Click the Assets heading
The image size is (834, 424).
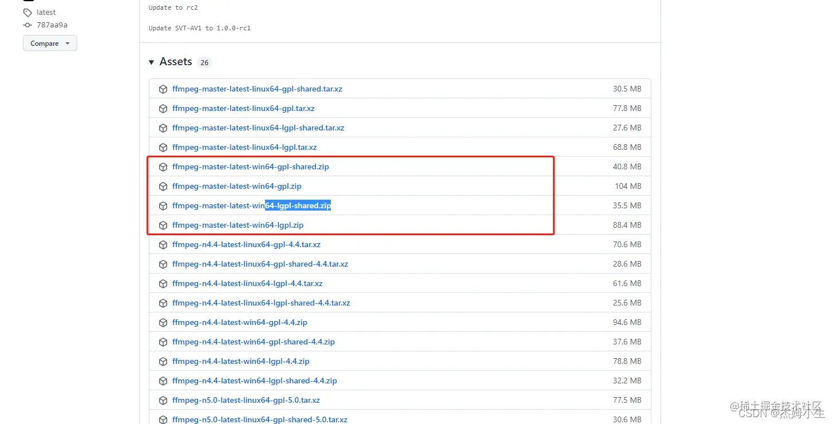(176, 62)
